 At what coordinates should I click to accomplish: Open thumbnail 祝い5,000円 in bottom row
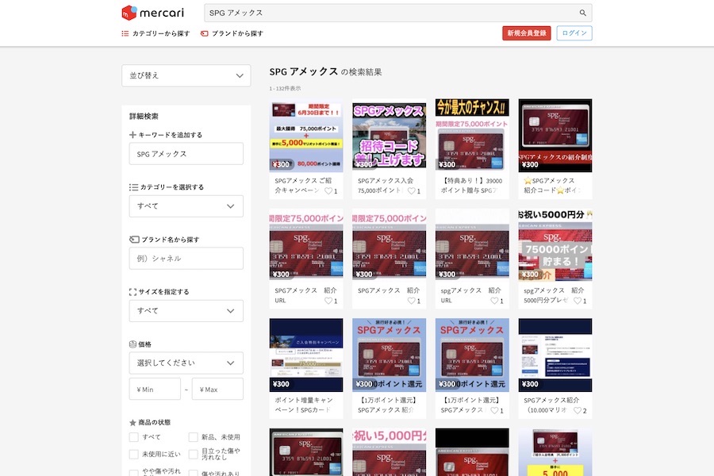389,452
